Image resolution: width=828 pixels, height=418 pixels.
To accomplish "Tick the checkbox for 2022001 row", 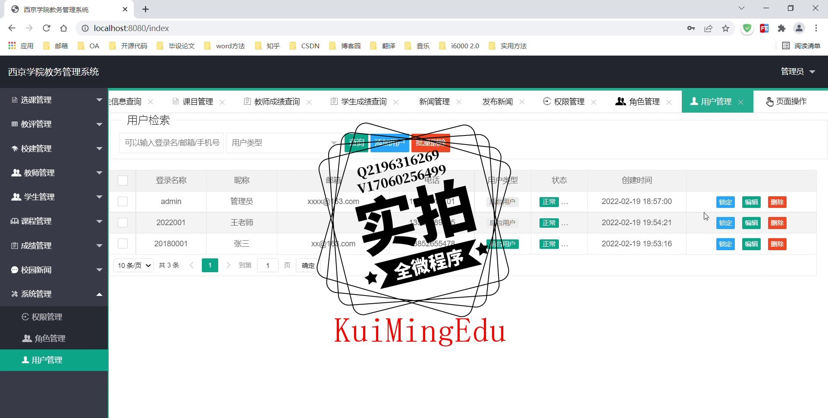I will pos(122,223).
